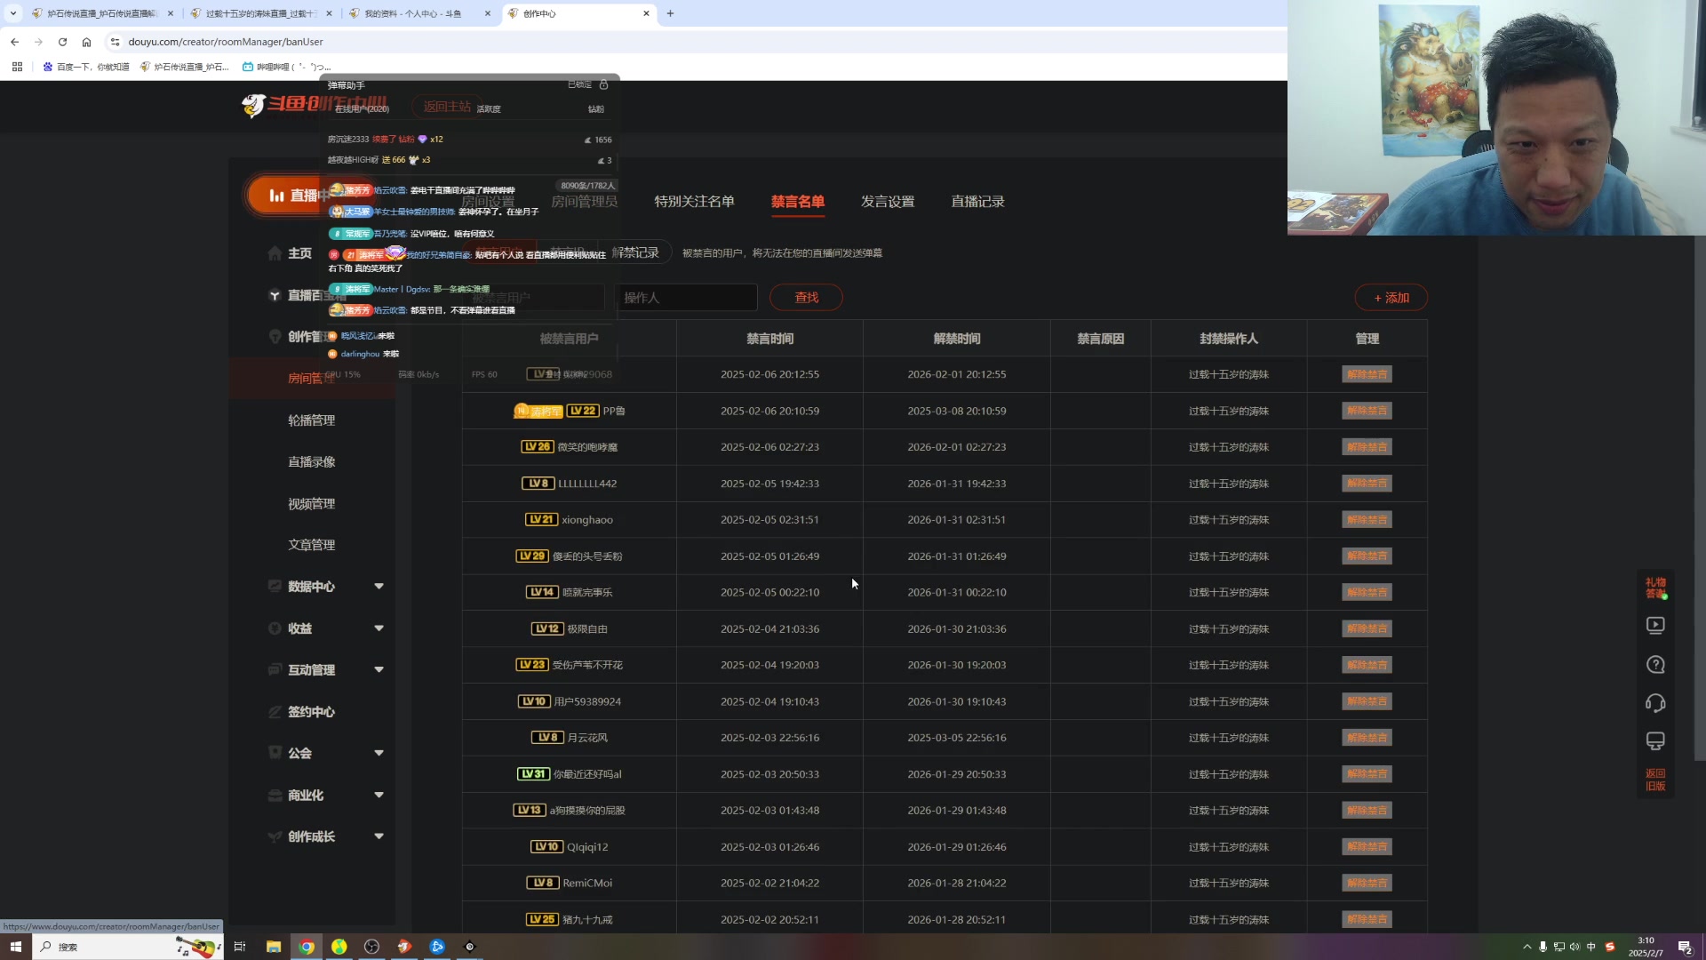Click the page vertical scrollbar

(1700, 498)
